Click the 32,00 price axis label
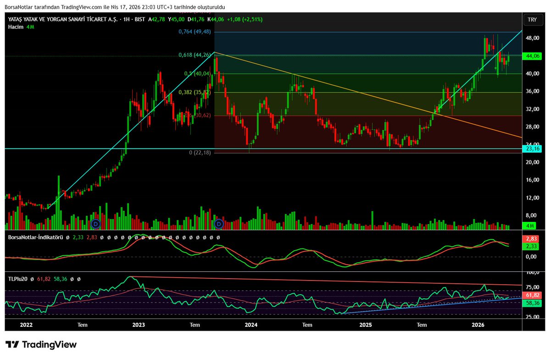This screenshot has height=358, width=550. coord(533,109)
